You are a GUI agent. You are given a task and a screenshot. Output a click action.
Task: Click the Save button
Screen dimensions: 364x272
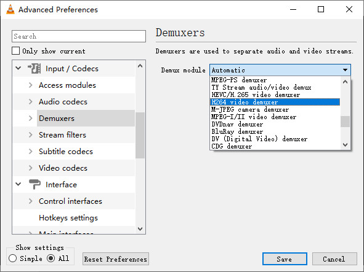285,259
